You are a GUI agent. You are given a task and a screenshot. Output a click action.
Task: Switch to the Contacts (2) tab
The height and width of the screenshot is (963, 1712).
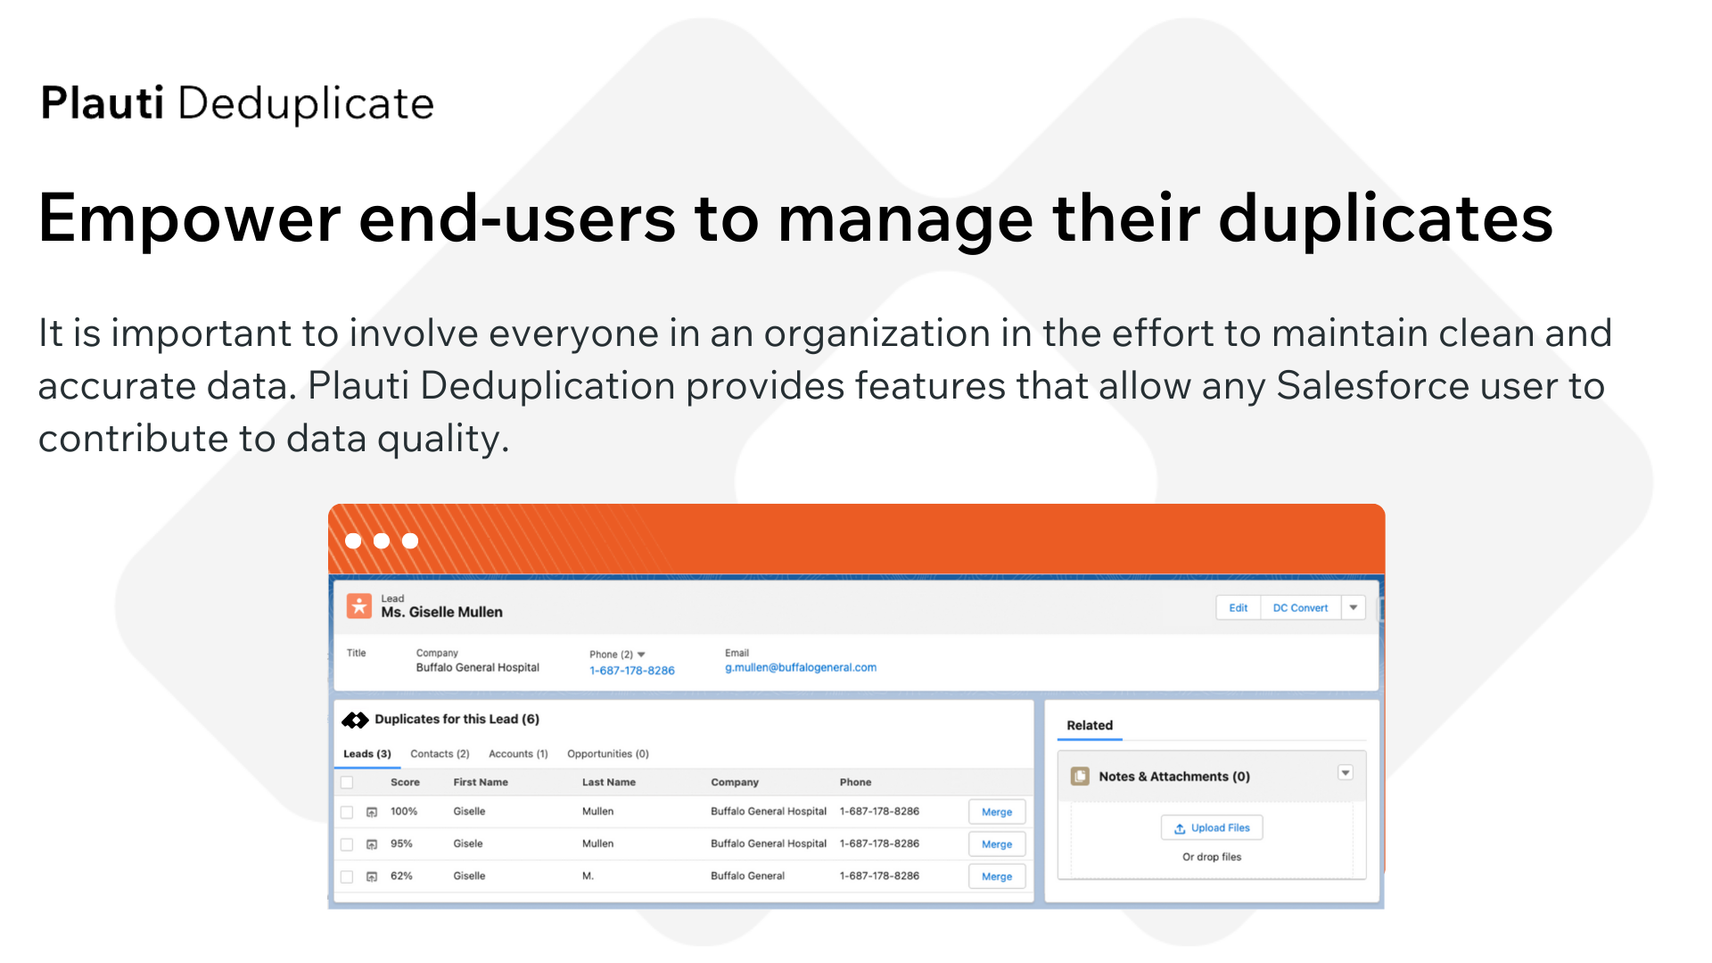click(x=440, y=754)
